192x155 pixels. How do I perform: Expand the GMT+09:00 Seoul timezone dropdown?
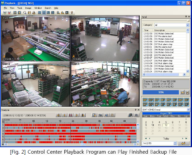pyautogui.click(x=188, y=110)
